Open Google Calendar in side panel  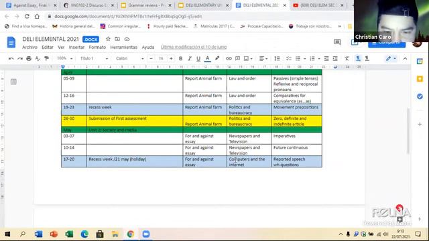click(420, 62)
